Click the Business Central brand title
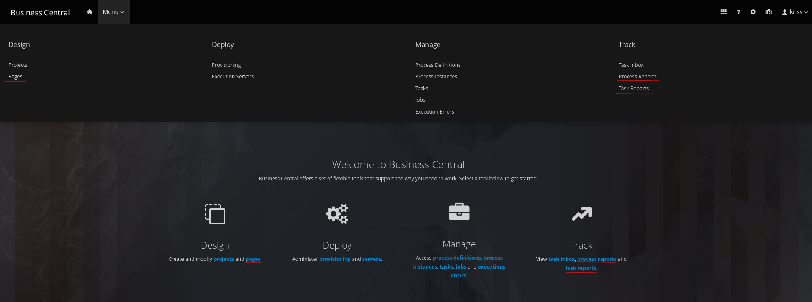 coord(40,12)
